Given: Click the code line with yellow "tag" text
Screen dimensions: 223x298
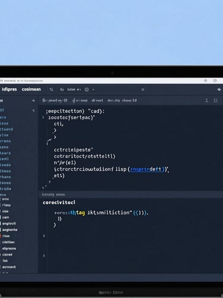Looking at the screenshot, I should pos(101,213).
